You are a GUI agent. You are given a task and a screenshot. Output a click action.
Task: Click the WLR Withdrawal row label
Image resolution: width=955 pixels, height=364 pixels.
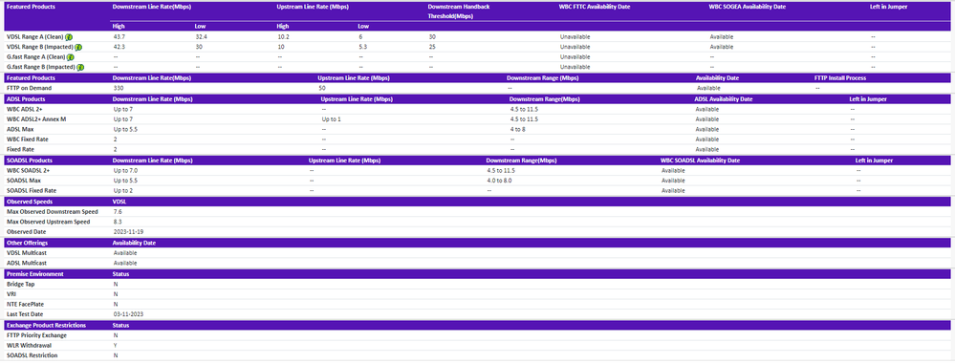coord(29,345)
